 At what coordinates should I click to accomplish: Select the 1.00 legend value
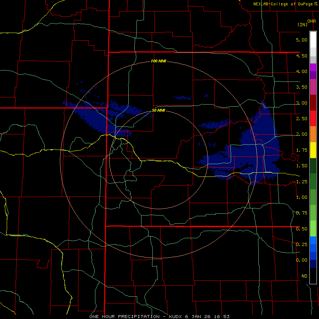302,197
